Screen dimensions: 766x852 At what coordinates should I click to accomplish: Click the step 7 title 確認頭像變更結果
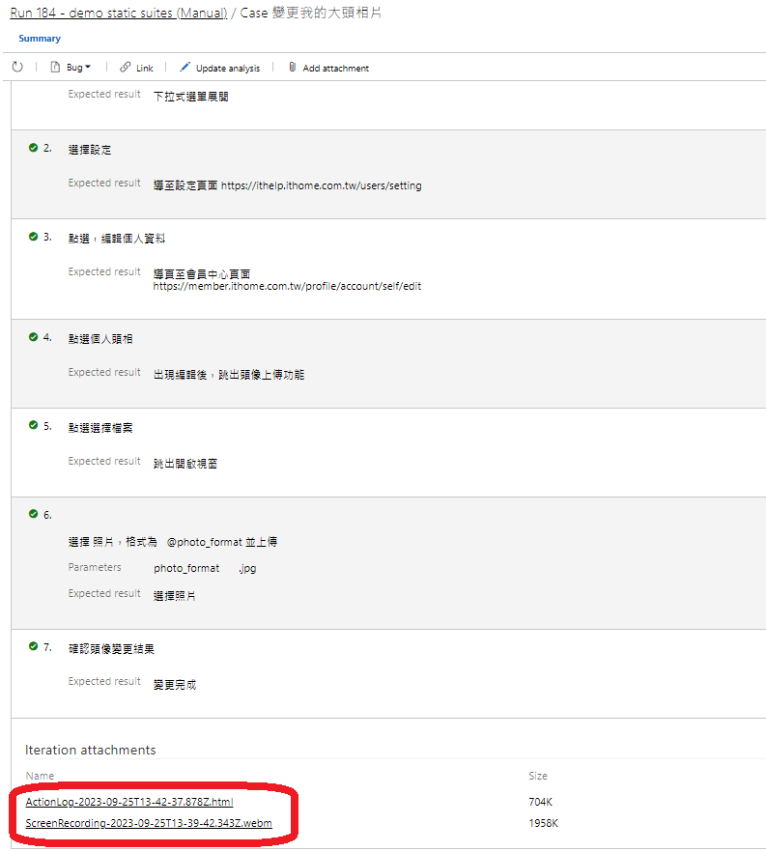point(111,649)
